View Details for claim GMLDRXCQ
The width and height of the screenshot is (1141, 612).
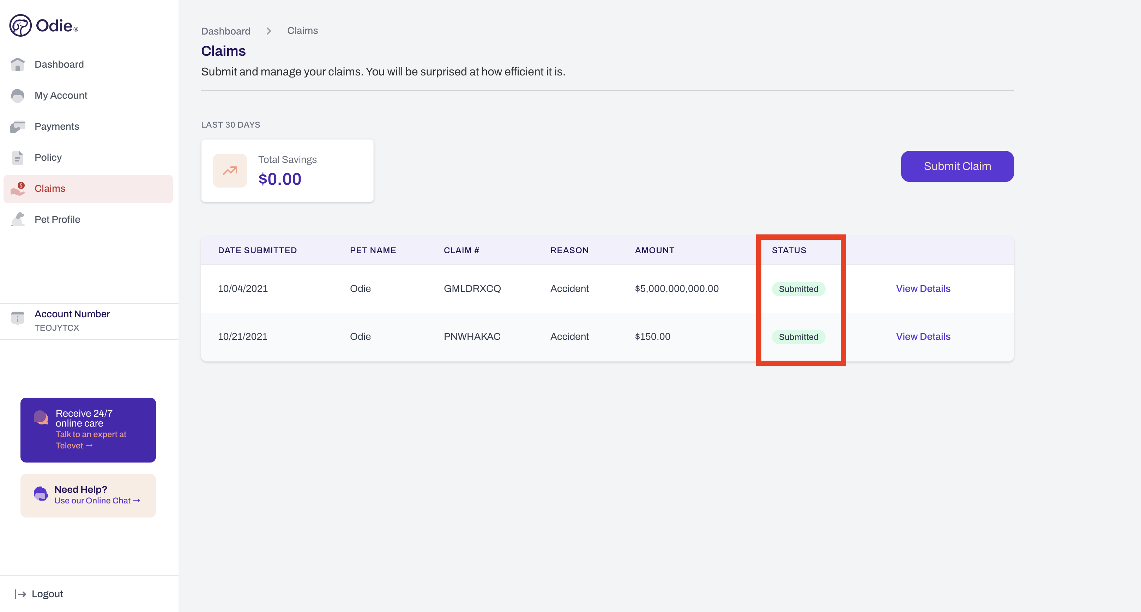click(923, 288)
